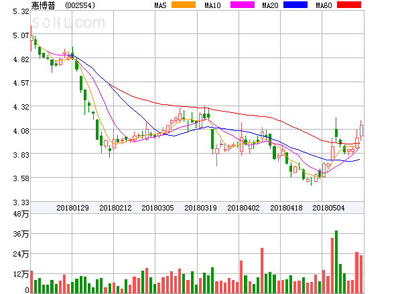
Task: Click price axis label 4.08
Action: (x=21, y=131)
